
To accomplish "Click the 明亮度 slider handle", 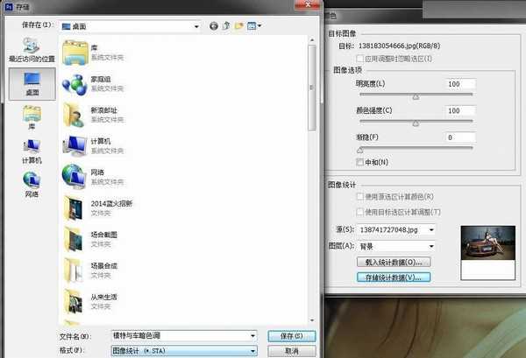I will click(416, 97).
